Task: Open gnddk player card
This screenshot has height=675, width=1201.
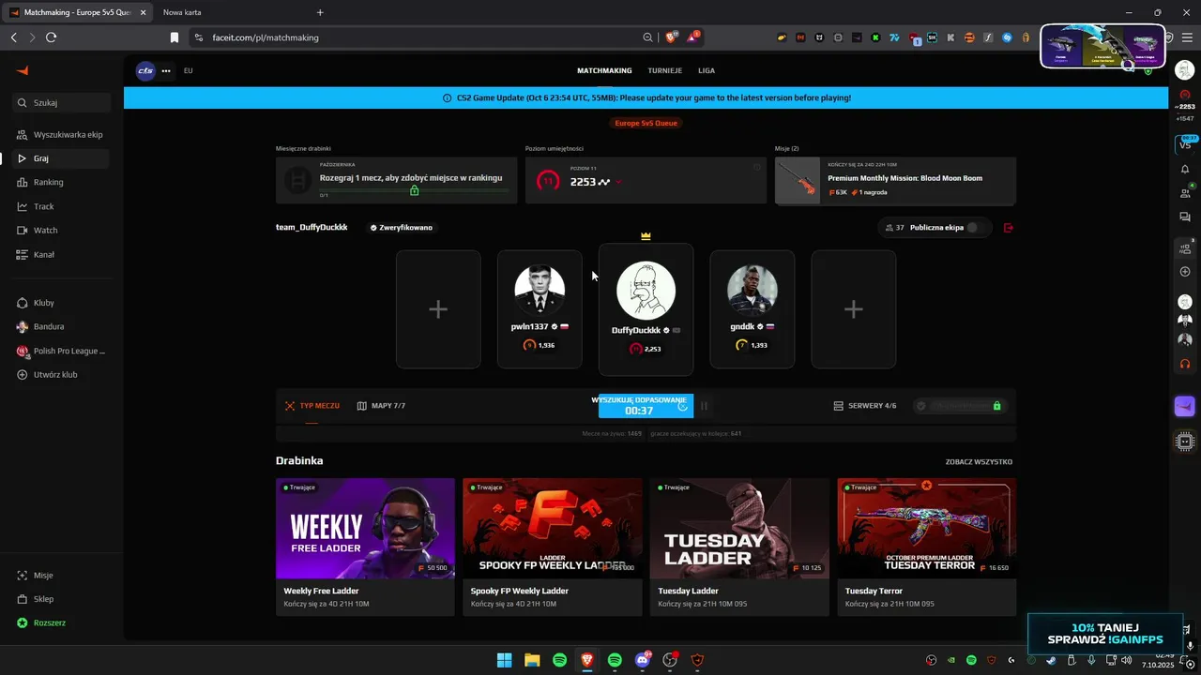Action: pyautogui.click(x=753, y=309)
